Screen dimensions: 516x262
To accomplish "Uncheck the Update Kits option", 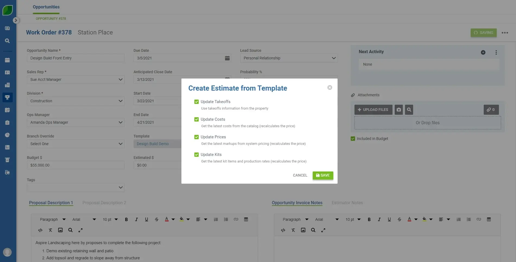I will click(196, 154).
